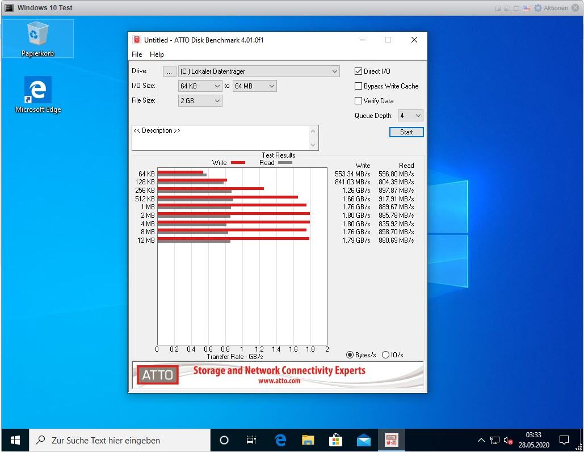Click the 12 MB row label
This screenshot has height=452, width=584.
coord(146,240)
